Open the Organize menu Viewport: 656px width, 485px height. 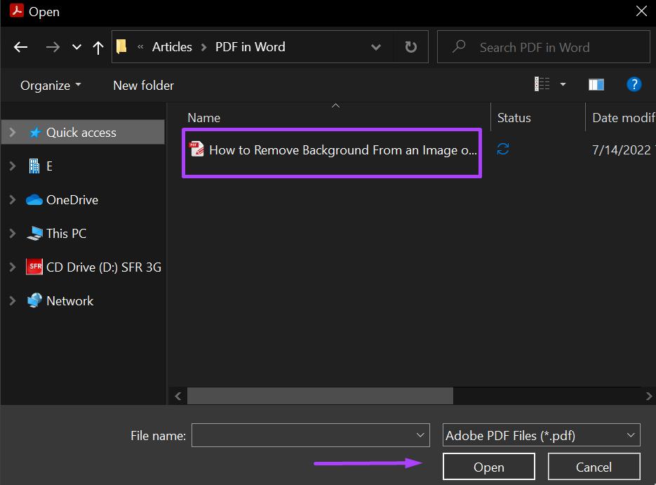point(46,85)
